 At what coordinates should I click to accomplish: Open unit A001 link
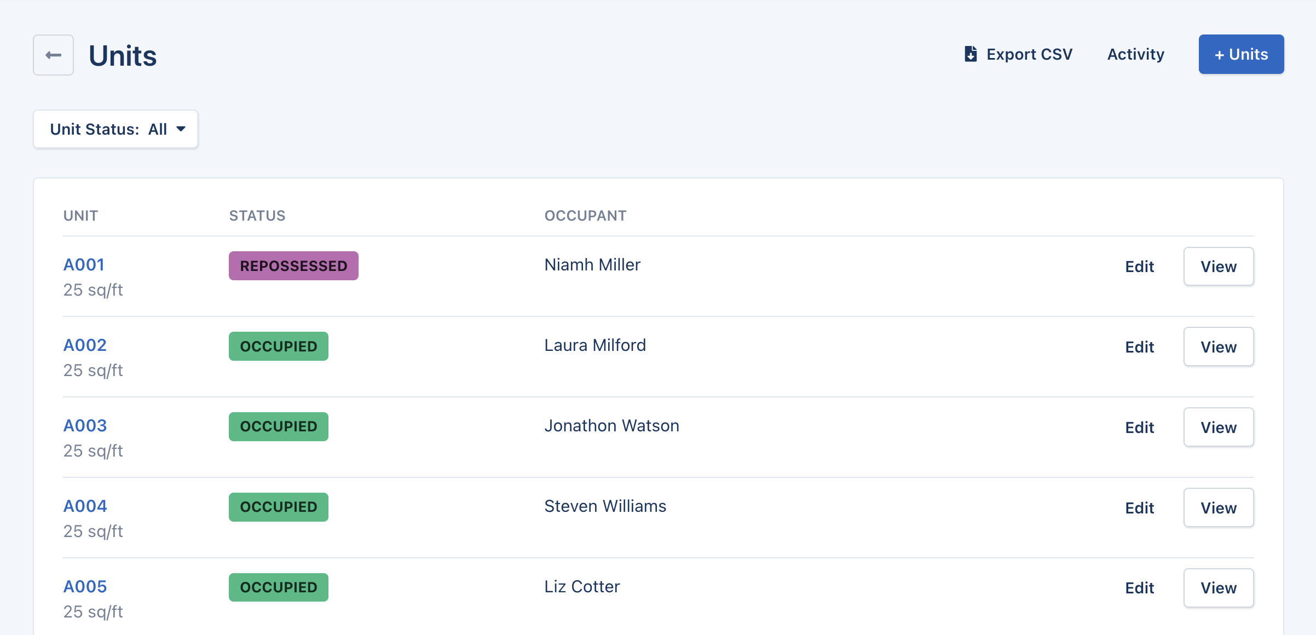tap(84, 264)
